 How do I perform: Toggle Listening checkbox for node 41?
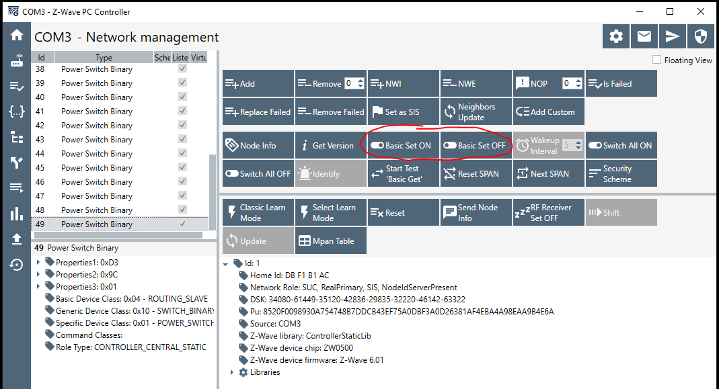(x=182, y=111)
